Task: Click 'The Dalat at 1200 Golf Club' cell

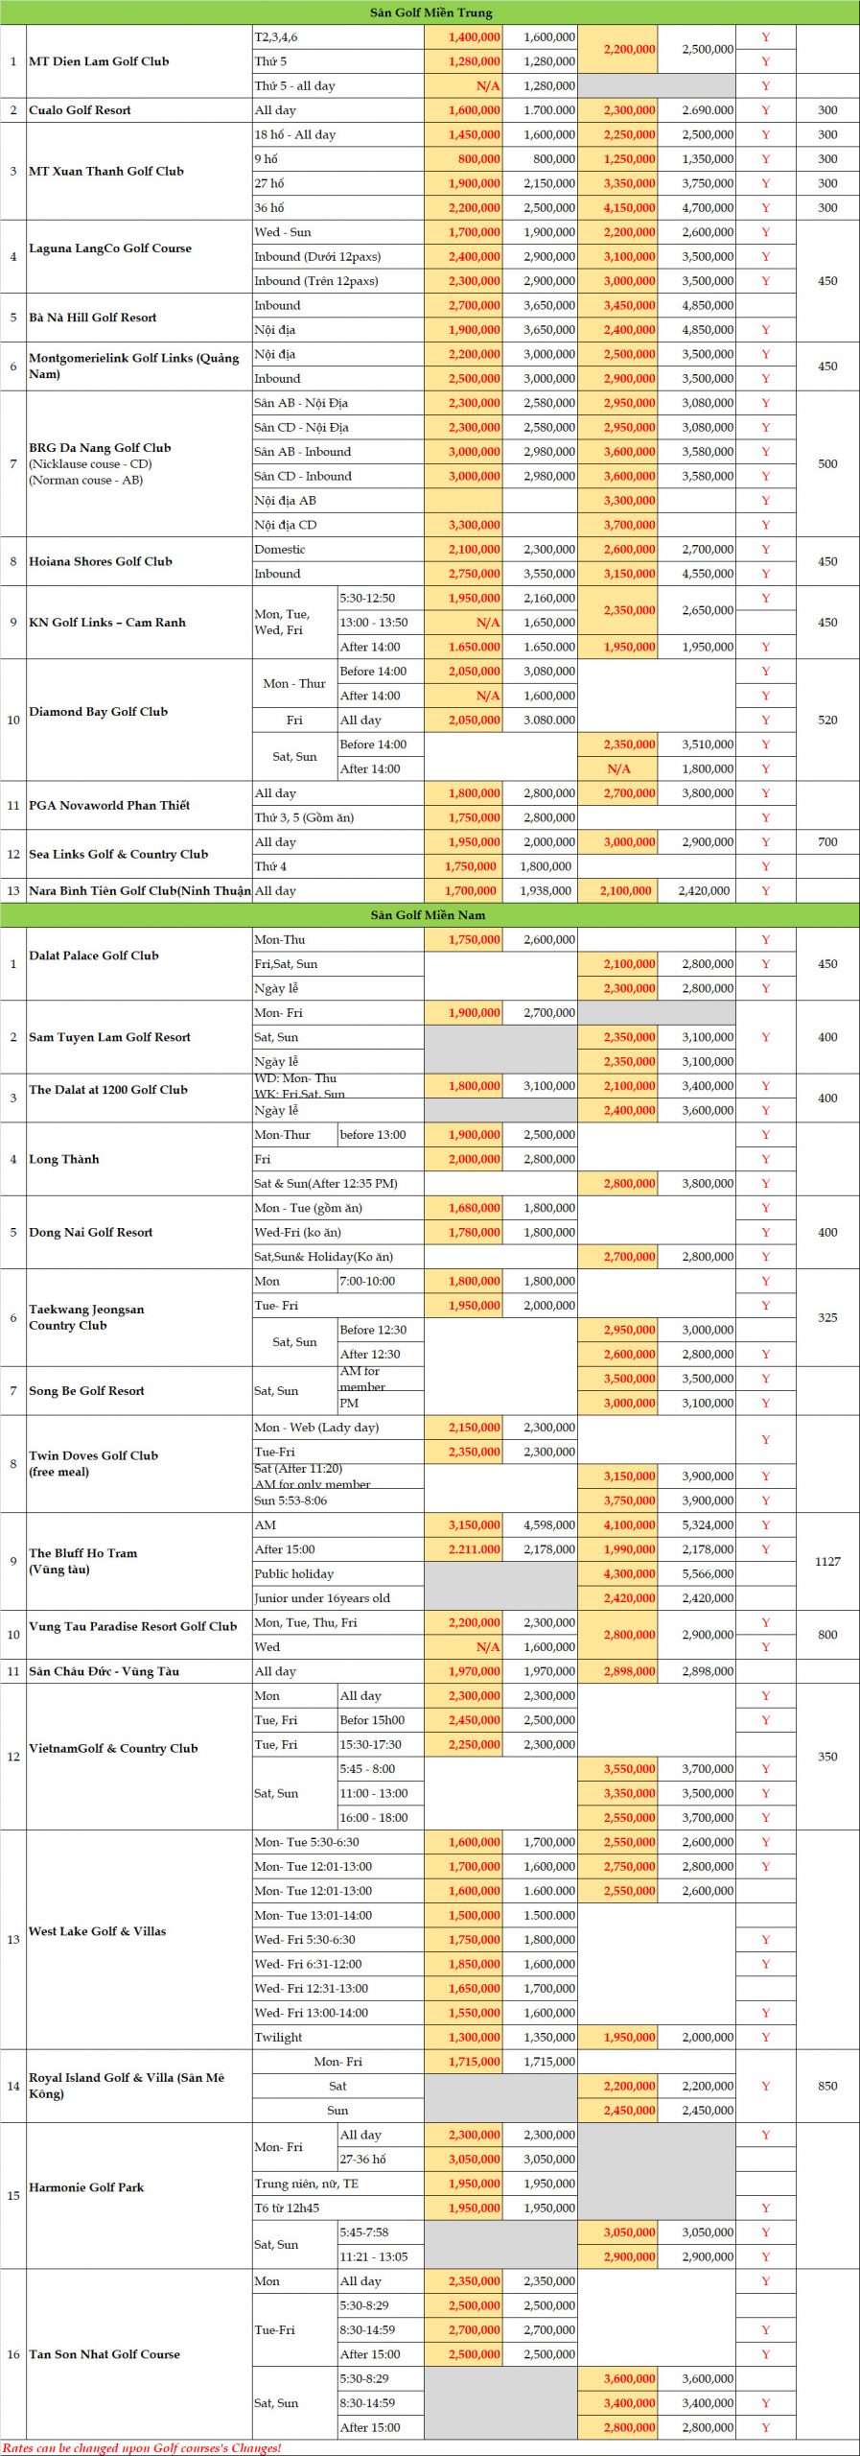Action: coord(139,1098)
